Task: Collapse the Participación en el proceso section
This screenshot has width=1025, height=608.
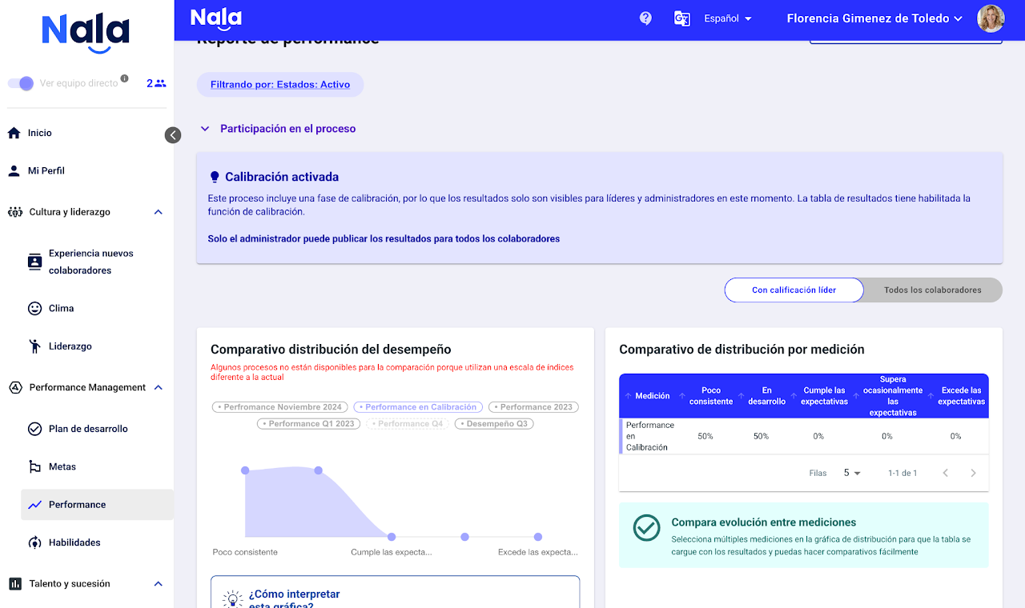Action: point(205,129)
